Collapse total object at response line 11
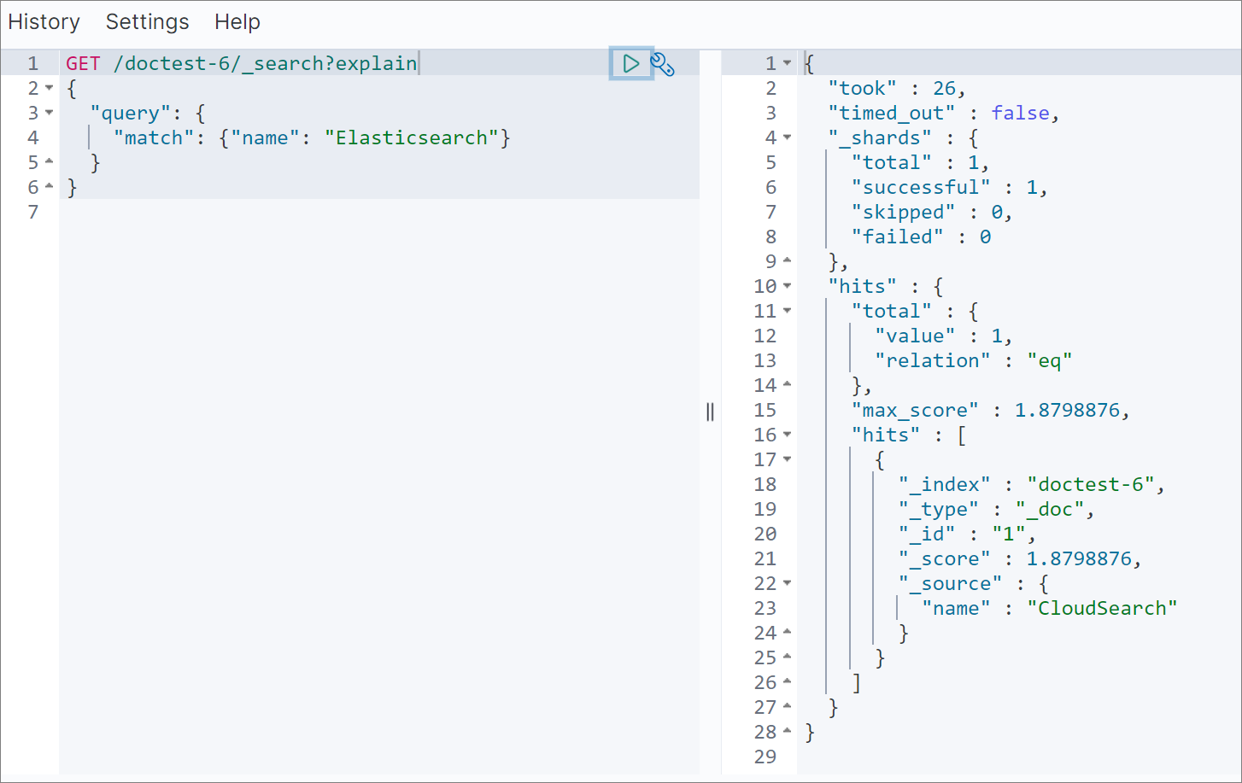 click(x=788, y=311)
